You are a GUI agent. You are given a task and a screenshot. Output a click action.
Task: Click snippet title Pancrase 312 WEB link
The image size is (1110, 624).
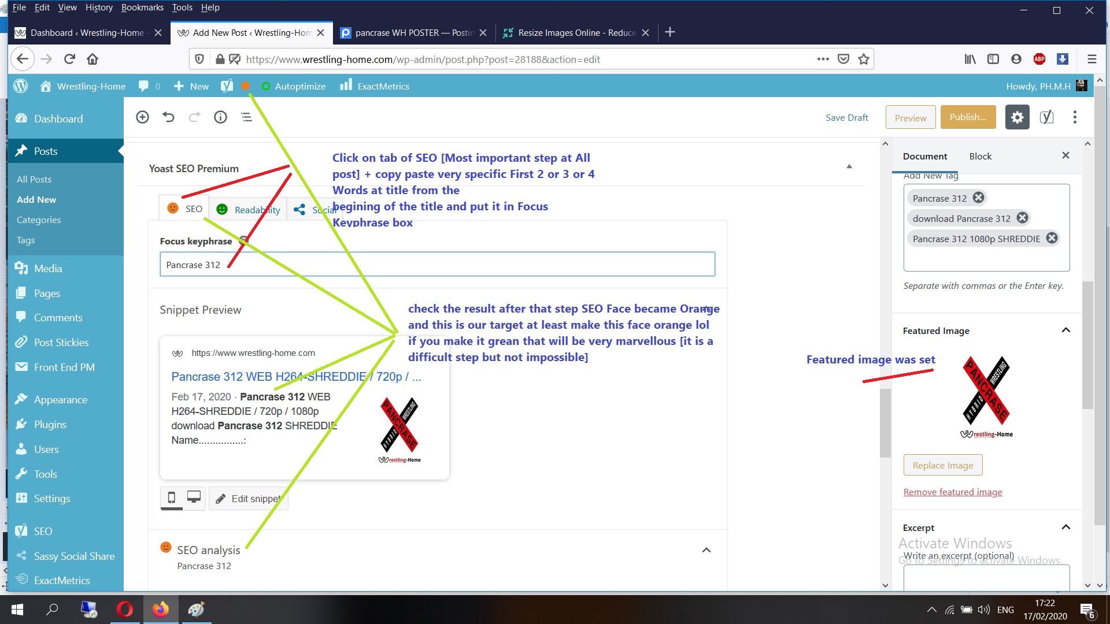pyautogui.click(x=296, y=377)
